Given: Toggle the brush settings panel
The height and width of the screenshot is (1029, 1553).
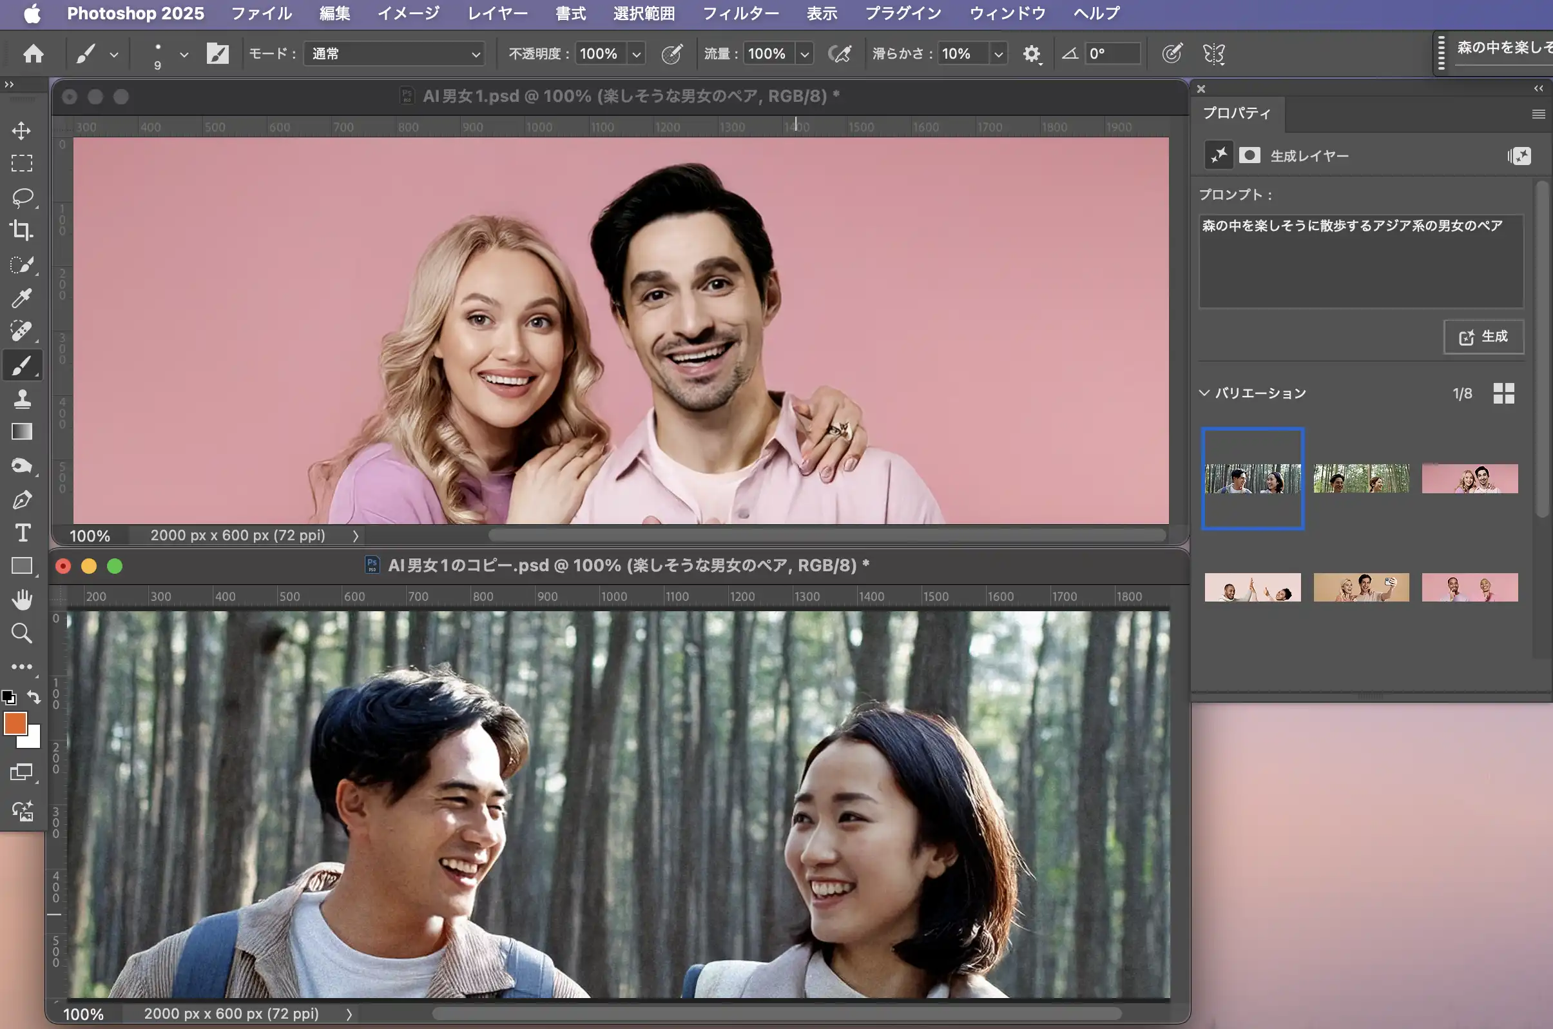Looking at the screenshot, I should coord(217,53).
